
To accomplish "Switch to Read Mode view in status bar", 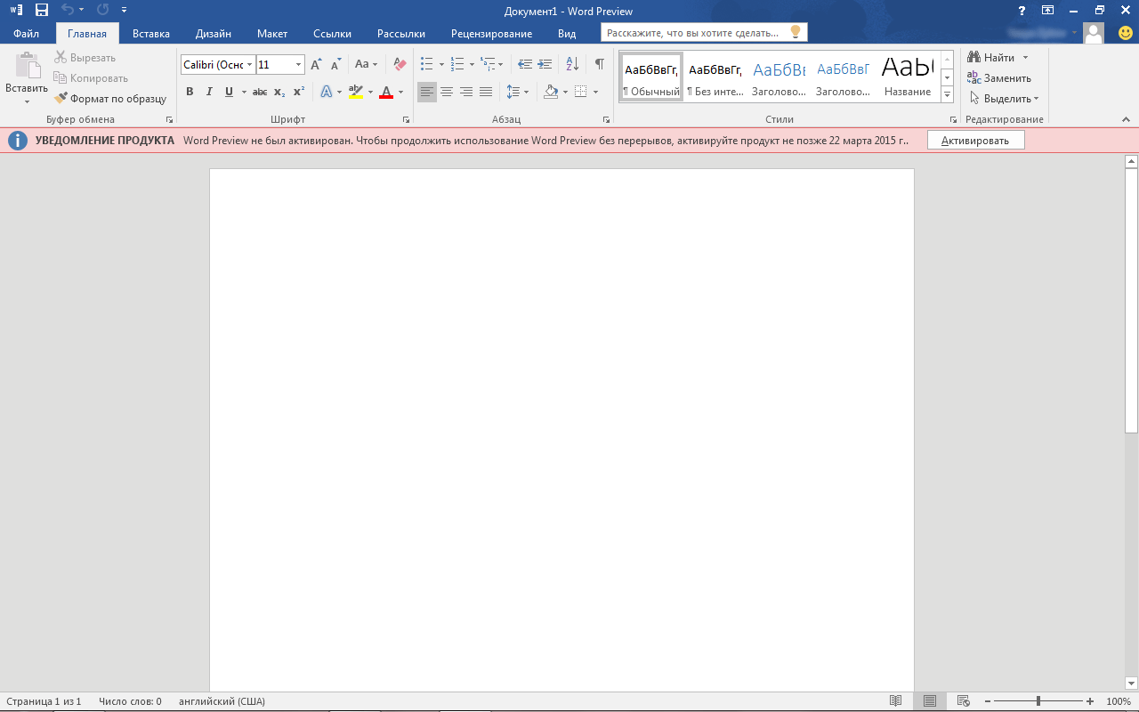I will click(896, 701).
